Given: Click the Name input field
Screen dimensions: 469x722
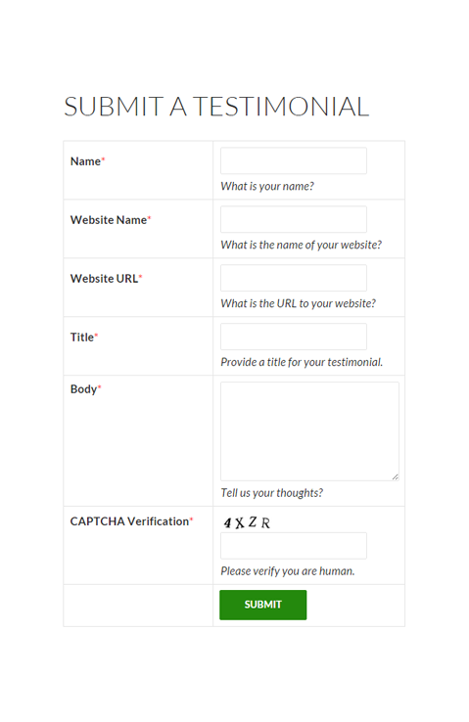Looking at the screenshot, I should coord(294,160).
